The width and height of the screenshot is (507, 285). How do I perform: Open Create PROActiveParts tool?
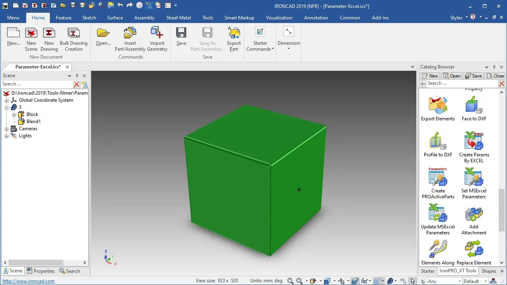(x=438, y=183)
